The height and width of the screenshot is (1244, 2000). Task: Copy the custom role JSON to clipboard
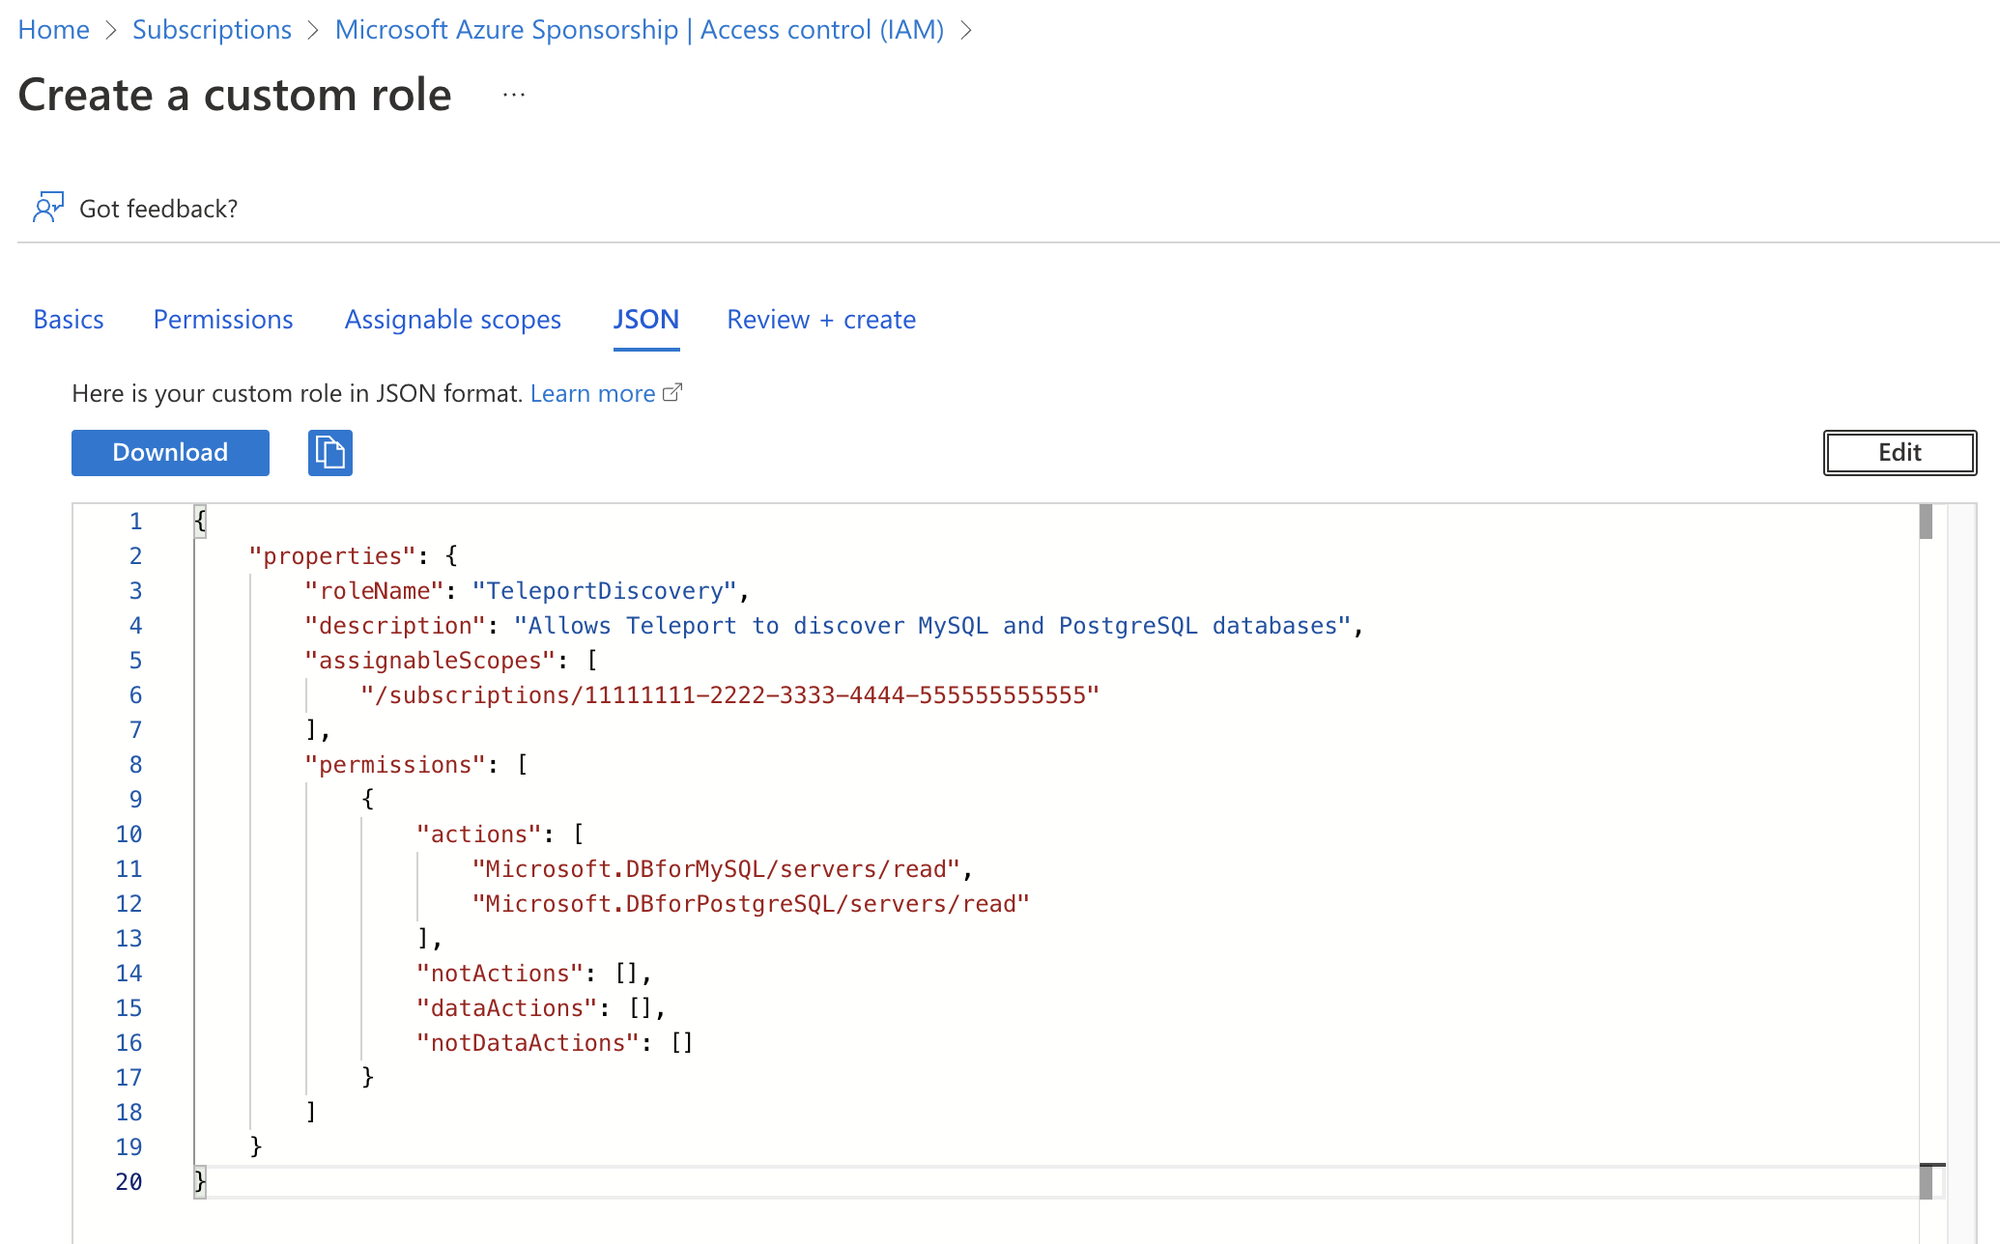click(329, 452)
